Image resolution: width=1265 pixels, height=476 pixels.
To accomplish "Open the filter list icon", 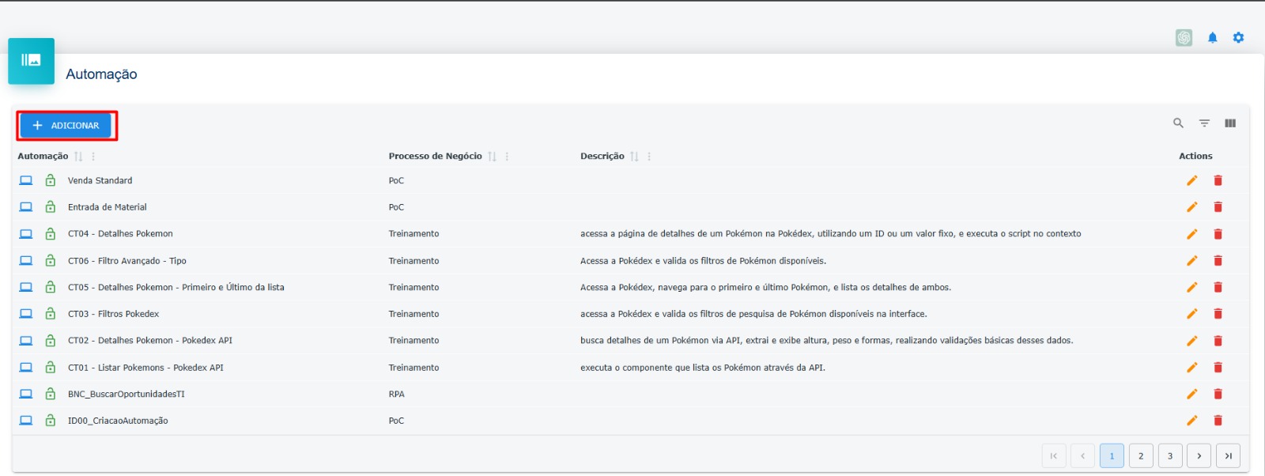I will click(x=1204, y=123).
